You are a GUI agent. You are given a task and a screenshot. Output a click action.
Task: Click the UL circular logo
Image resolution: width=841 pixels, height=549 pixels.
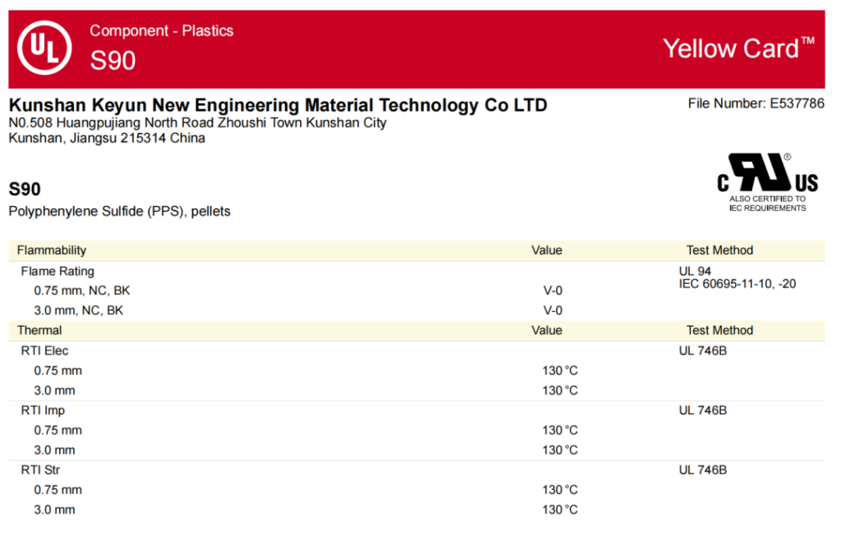[x=44, y=48]
